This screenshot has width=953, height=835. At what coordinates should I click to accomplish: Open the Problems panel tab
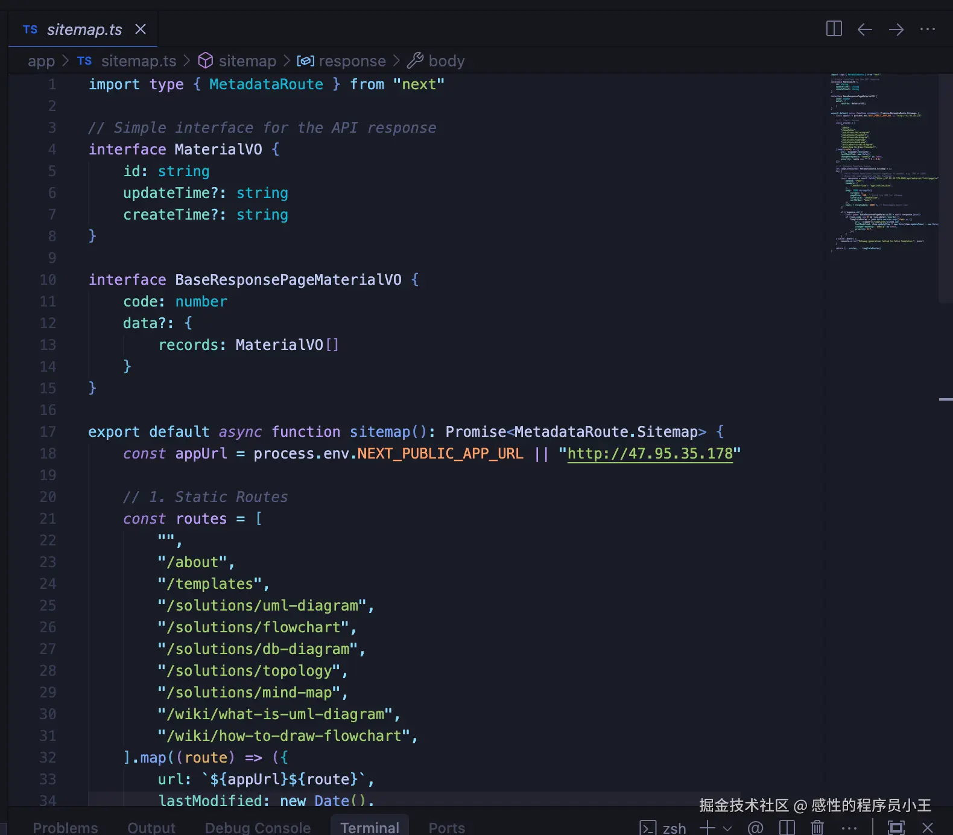(x=65, y=828)
